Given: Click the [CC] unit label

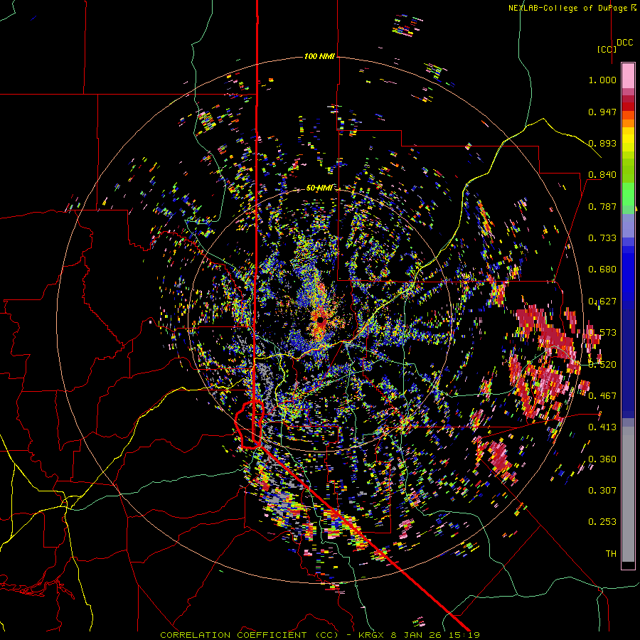Looking at the screenshot, I should click(607, 49).
